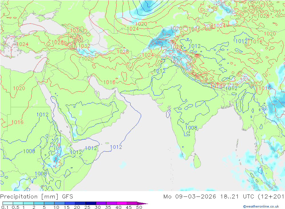Click the '1016' label over Libya
The height and width of the screenshot is (209, 285).
(x=17, y=122)
